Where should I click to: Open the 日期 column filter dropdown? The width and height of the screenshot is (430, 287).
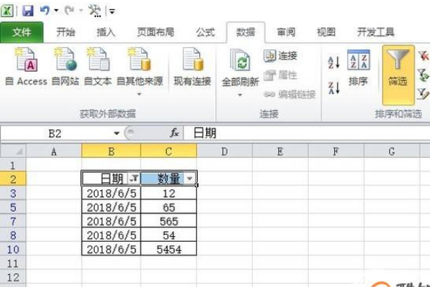tap(134, 179)
